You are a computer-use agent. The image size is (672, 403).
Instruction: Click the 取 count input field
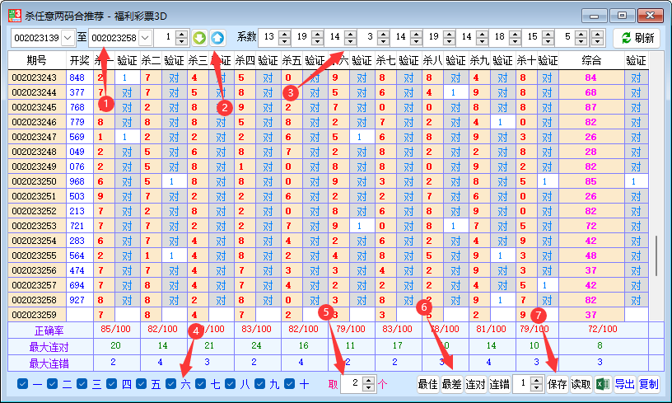(351, 384)
